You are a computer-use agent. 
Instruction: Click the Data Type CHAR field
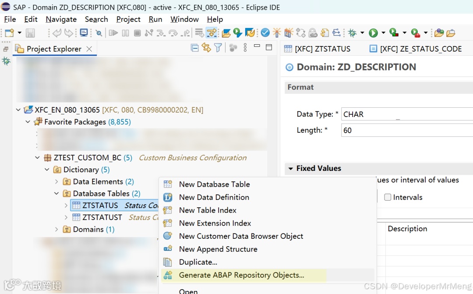(407, 114)
